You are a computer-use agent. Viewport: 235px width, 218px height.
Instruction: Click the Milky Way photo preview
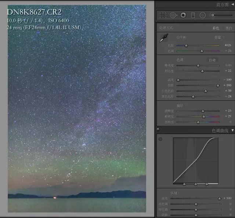click(x=77, y=109)
